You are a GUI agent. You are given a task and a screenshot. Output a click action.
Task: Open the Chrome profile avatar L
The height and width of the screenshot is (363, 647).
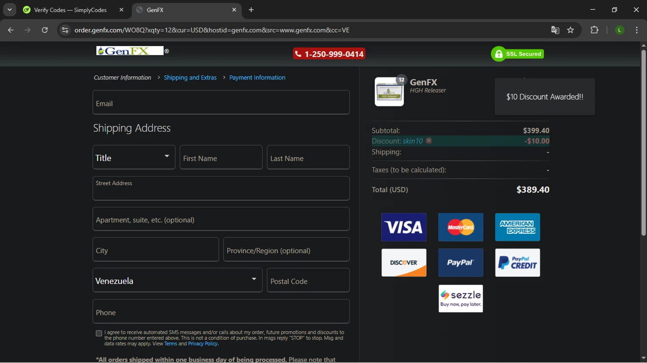619,30
